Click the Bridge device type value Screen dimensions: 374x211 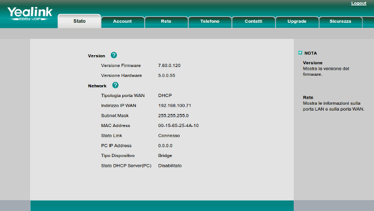click(x=165, y=155)
